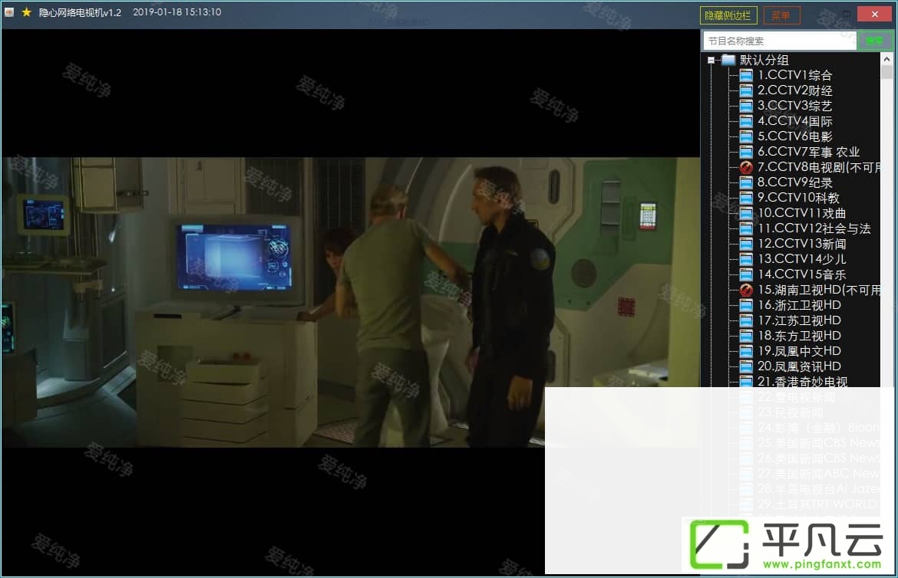Click the green search button
Viewport: 898px width, 578px height.
(x=874, y=41)
